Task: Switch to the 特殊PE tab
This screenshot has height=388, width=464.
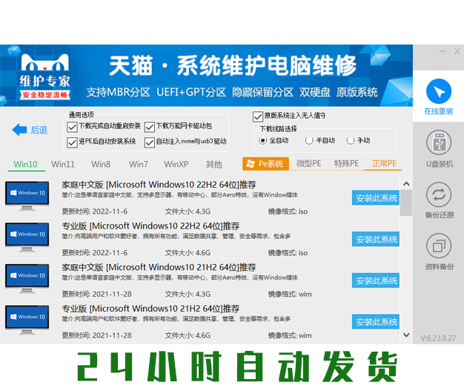Action: (347, 163)
